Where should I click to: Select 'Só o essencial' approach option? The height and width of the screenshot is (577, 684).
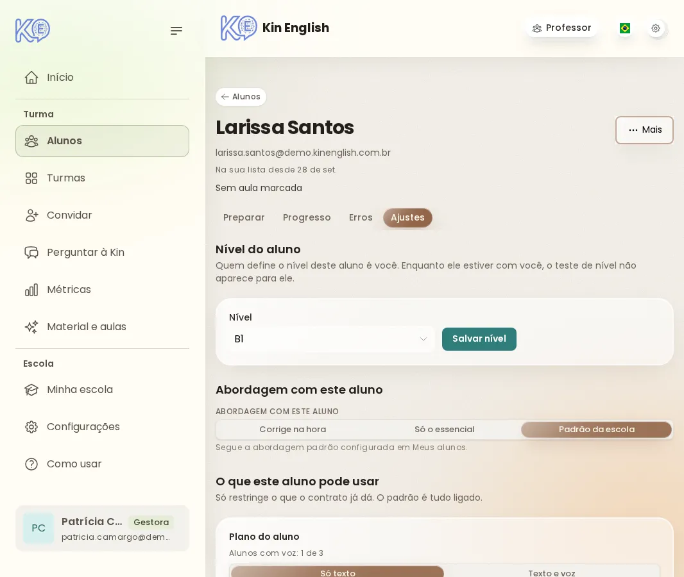coord(445,430)
